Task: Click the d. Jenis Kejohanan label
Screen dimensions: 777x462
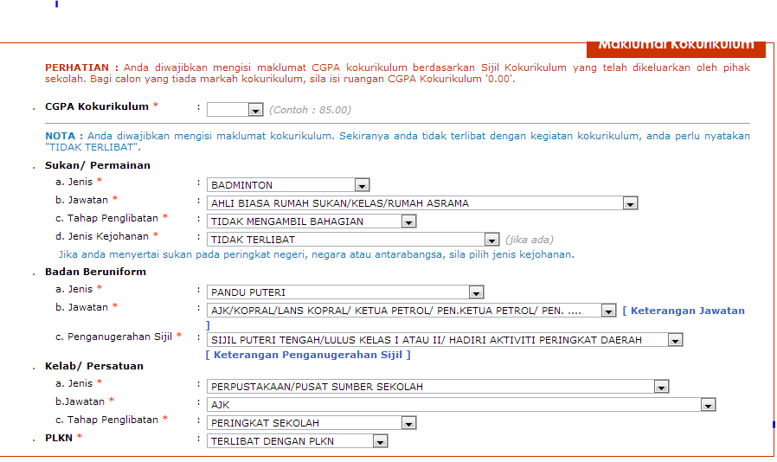Action: (x=102, y=236)
